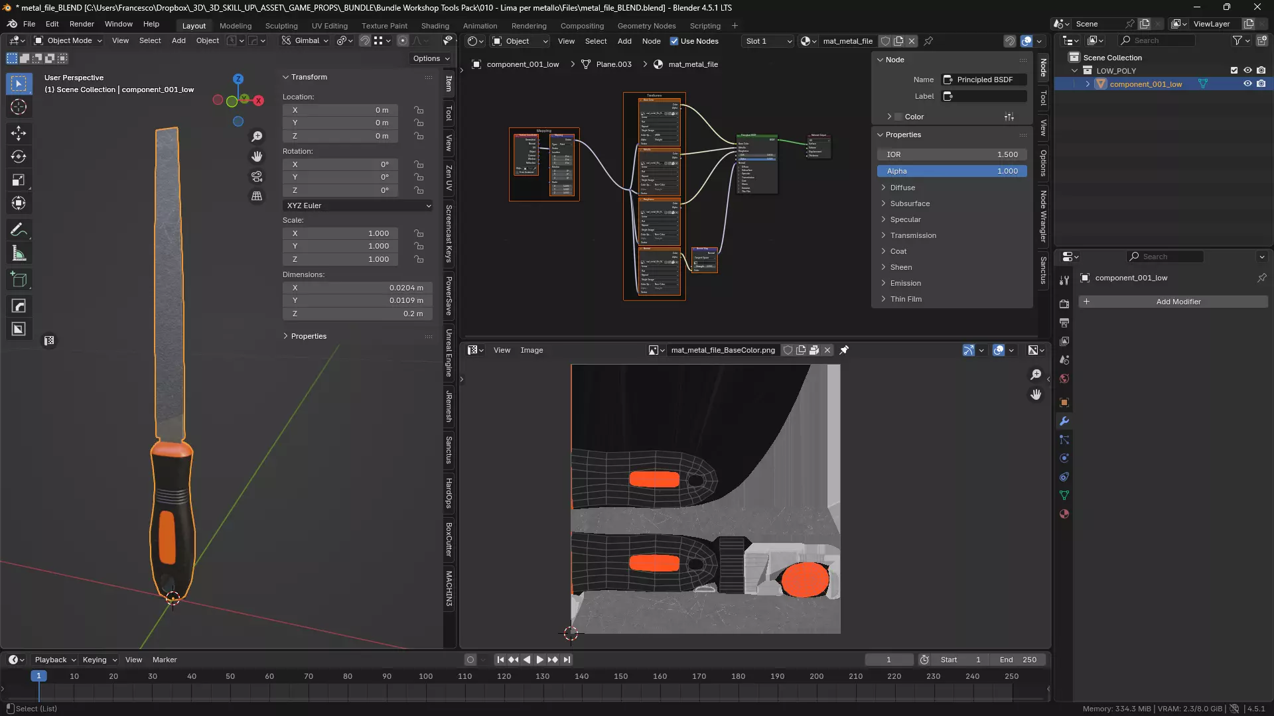Select the Annotate pencil tool
Screen dimensions: 1274x716
coord(19,230)
